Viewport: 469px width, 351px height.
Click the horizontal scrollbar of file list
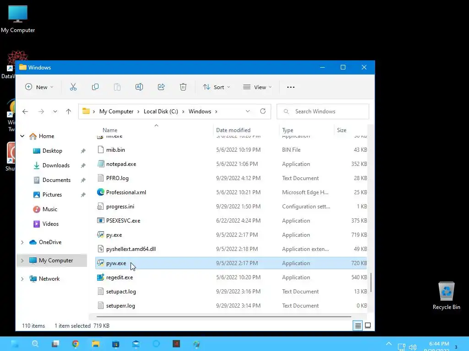click(224, 316)
